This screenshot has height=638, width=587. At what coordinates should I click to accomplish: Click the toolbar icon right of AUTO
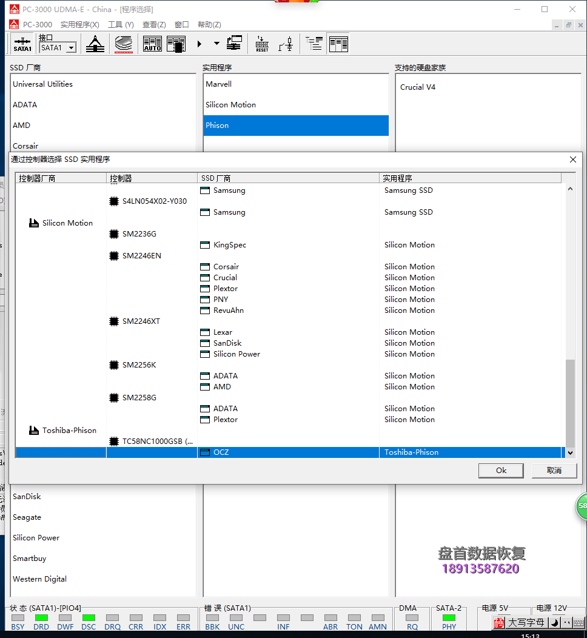coord(176,44)
